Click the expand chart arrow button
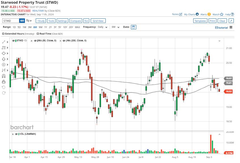The height and width of the screenshot is (163, 240). [x=231, y=21]
